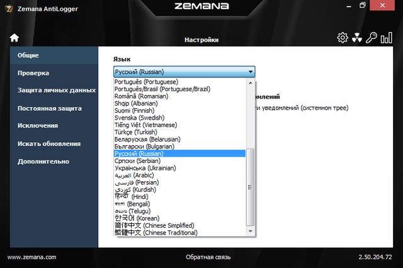
Task: Open the Обратная связь feedback link
Action: click(208, 257)
